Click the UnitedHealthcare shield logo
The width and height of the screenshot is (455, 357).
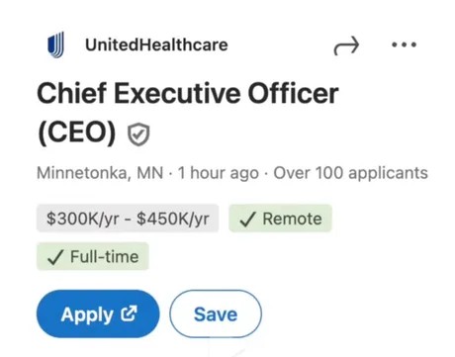(55, 45)
